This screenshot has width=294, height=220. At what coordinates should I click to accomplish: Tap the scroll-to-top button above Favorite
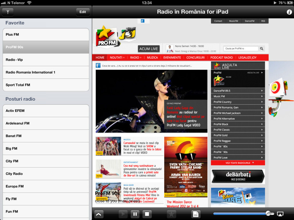click(x=8, y=12)
